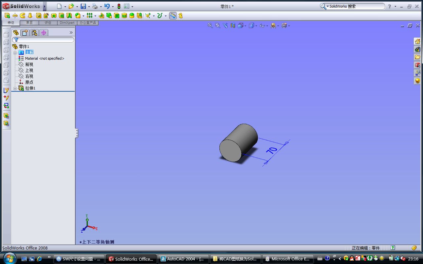423x264 pixels.
Task: Switch to the AutoCAD 2004 taskbar window
Action: click(183, 259)
